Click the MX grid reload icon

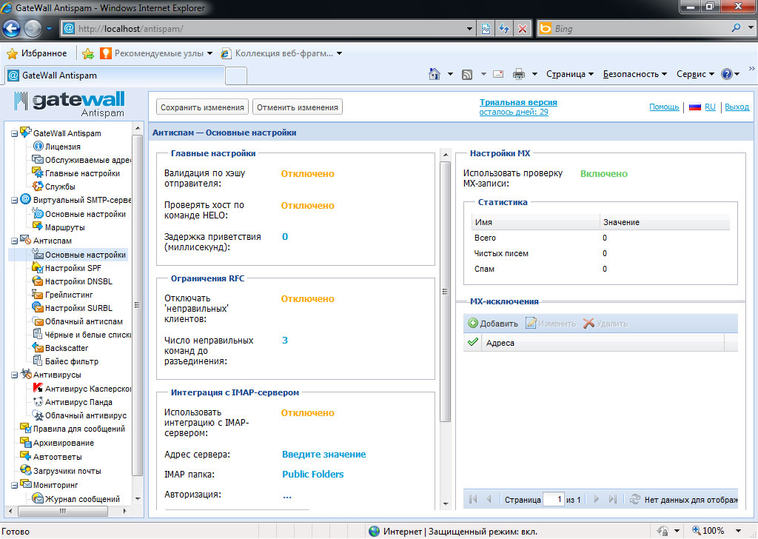pos(635,499)
